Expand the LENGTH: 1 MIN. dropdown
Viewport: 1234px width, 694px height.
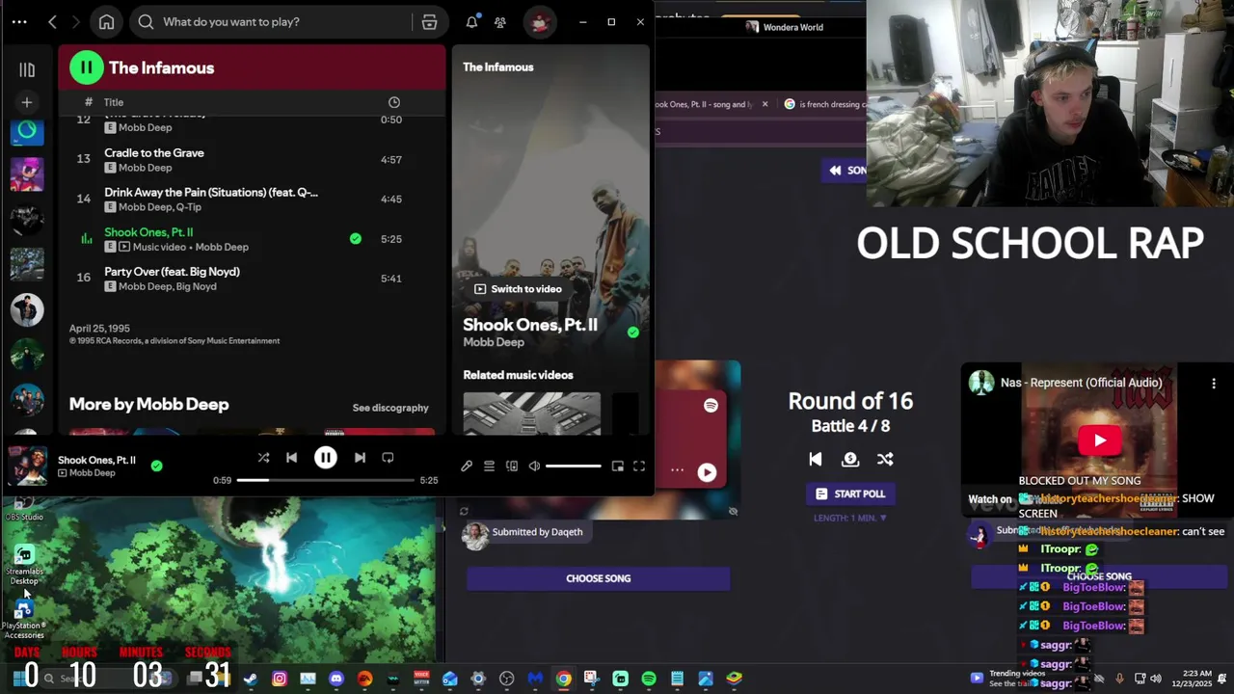tap(850, 518)
